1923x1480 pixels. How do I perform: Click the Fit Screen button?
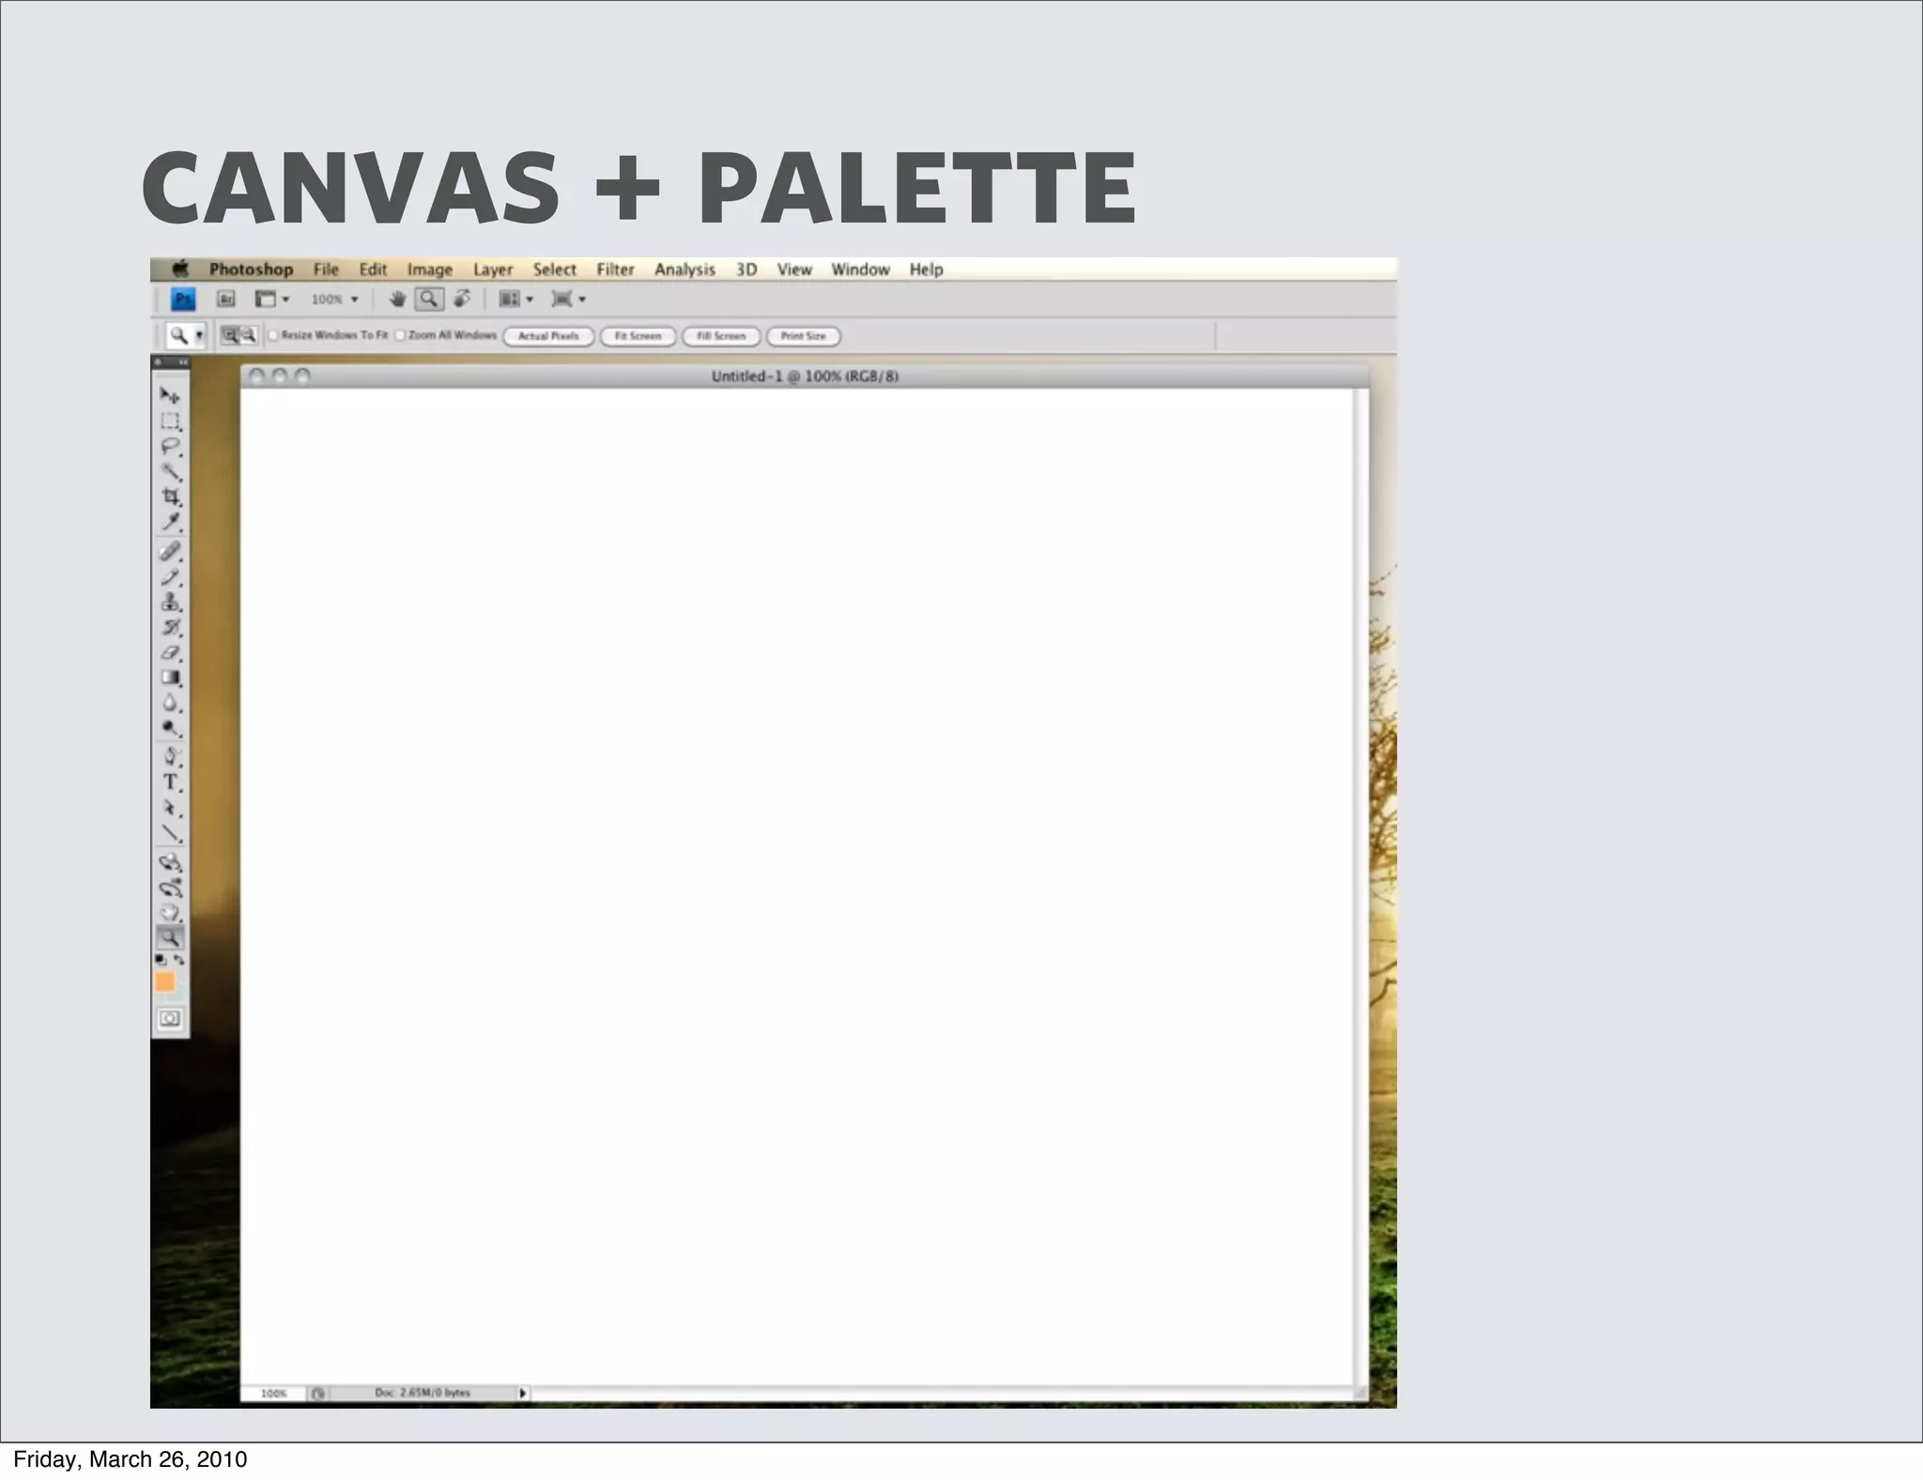[638, 336]
